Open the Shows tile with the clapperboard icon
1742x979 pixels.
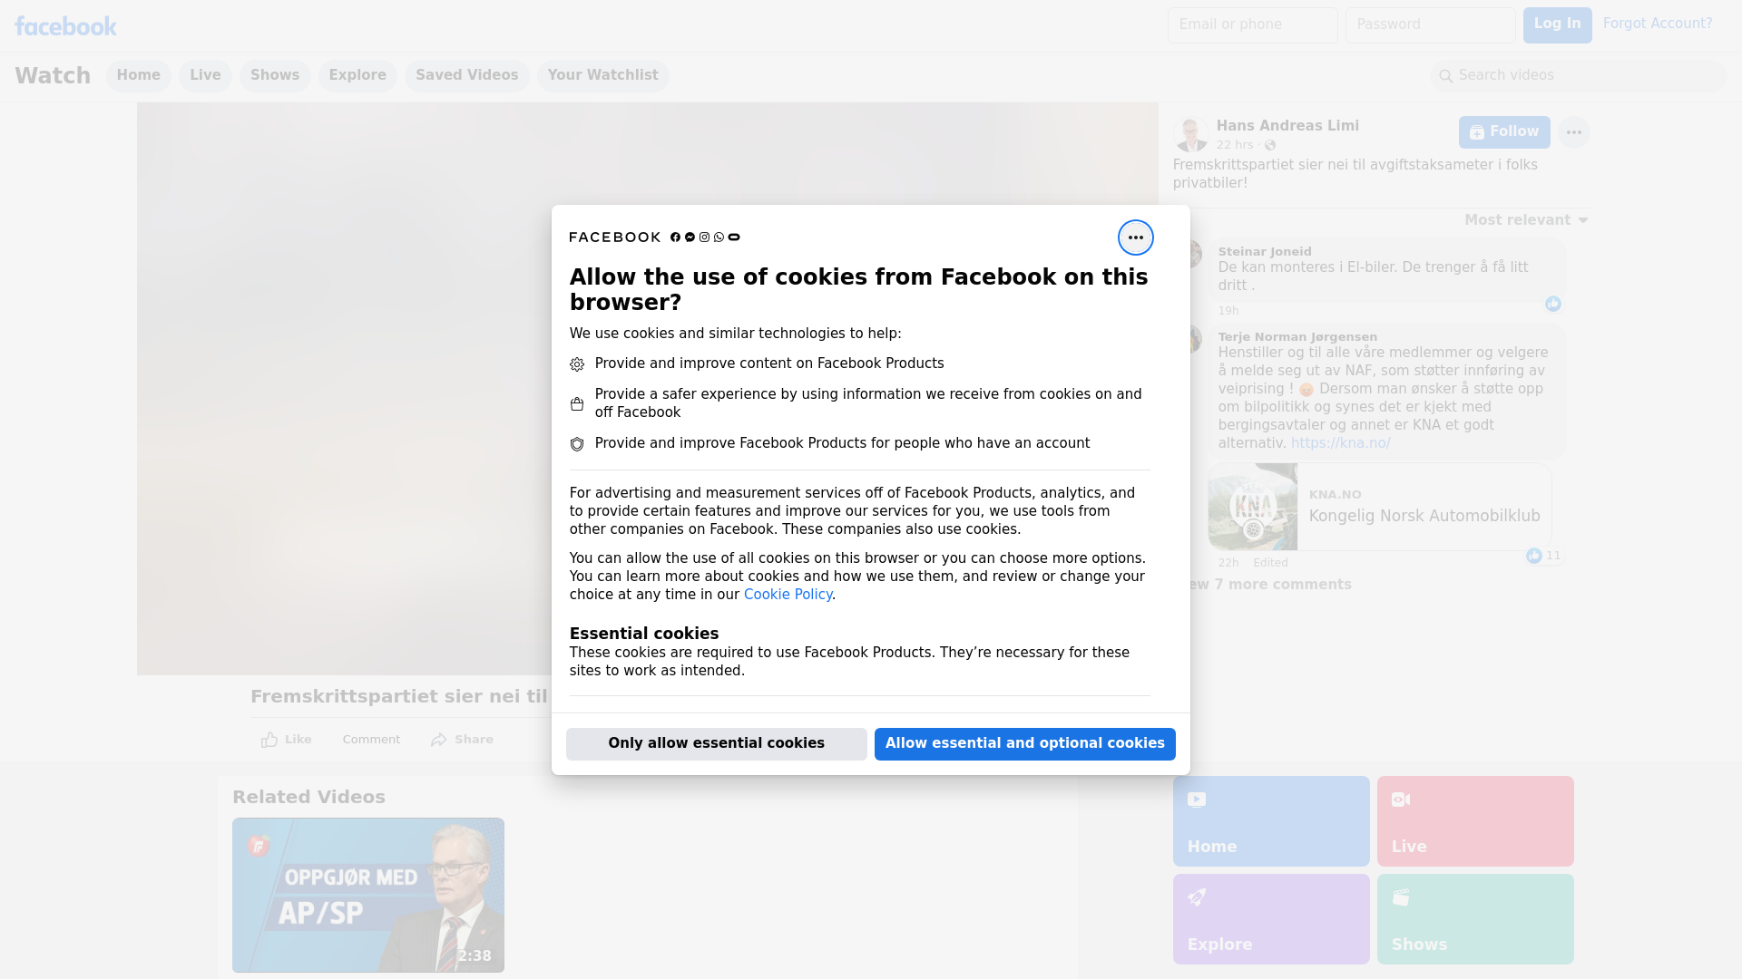(x=1475, y=919)
